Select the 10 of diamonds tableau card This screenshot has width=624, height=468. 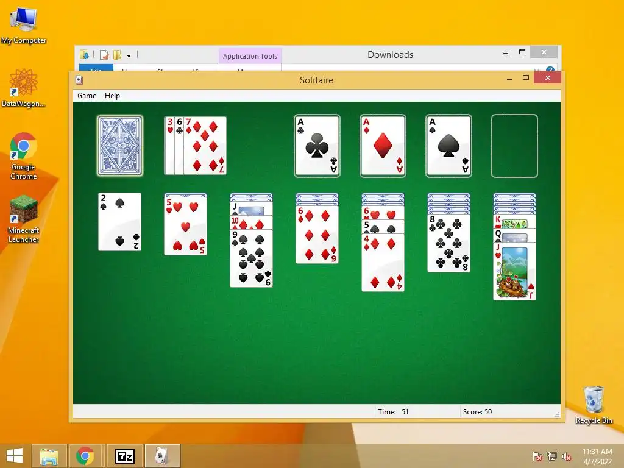tap(251, 223)
